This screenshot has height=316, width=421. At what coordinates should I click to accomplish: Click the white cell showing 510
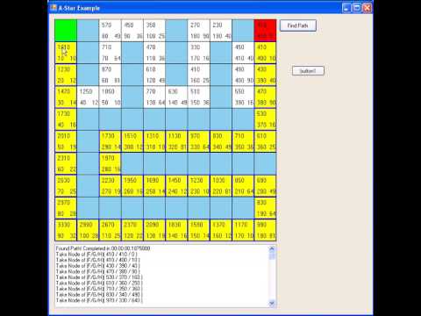(x=199, y=97)
